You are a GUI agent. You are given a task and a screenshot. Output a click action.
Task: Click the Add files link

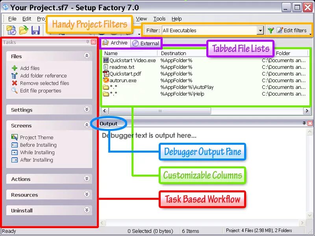pos(30,68)
